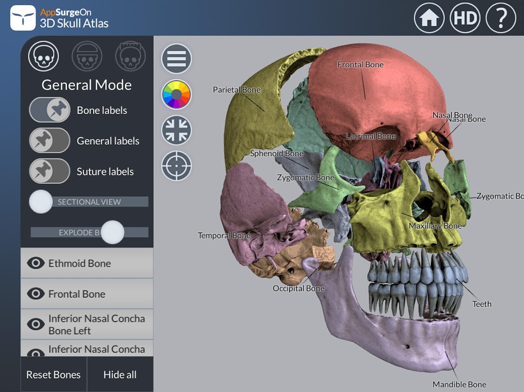This screenshot has height=392, width=524.
Task: Hide the Ethmoid Bone
Action: click(x=35, y=264)
